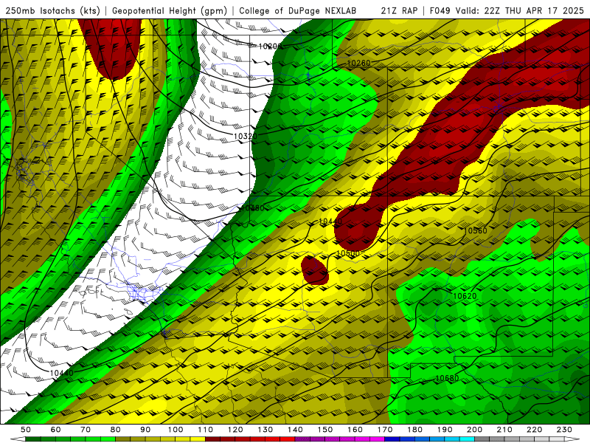
Task: Click the 190 kt value on the color scale
Action: 445,430
